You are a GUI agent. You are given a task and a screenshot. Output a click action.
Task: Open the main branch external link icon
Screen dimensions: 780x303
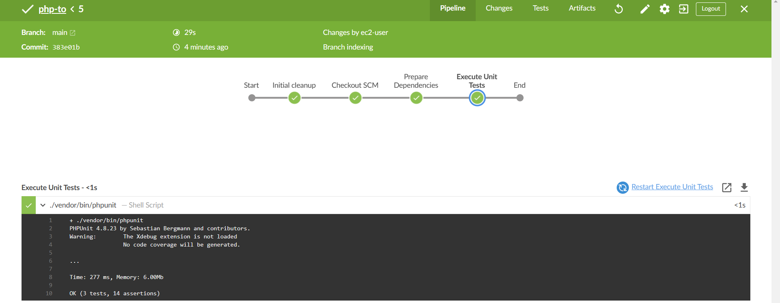(x=73, y=33)
